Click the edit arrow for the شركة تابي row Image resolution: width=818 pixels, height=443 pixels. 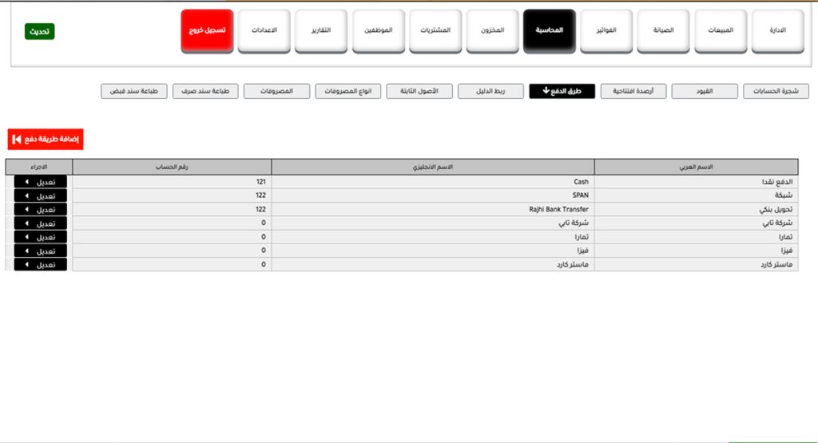(26, 223)
